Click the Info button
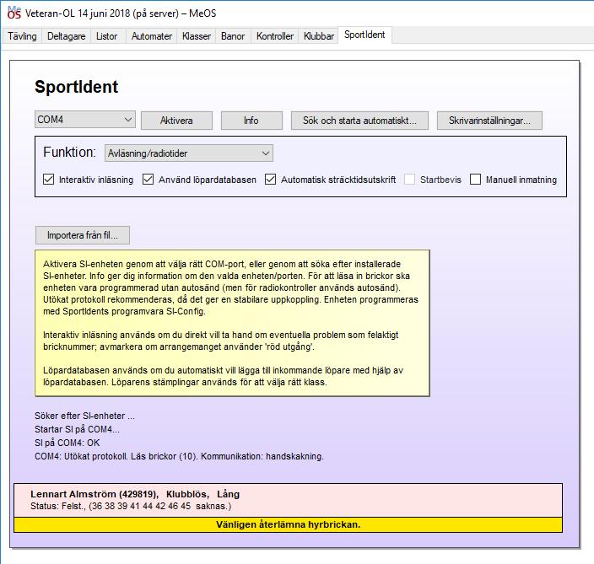 tap(251, 121)
